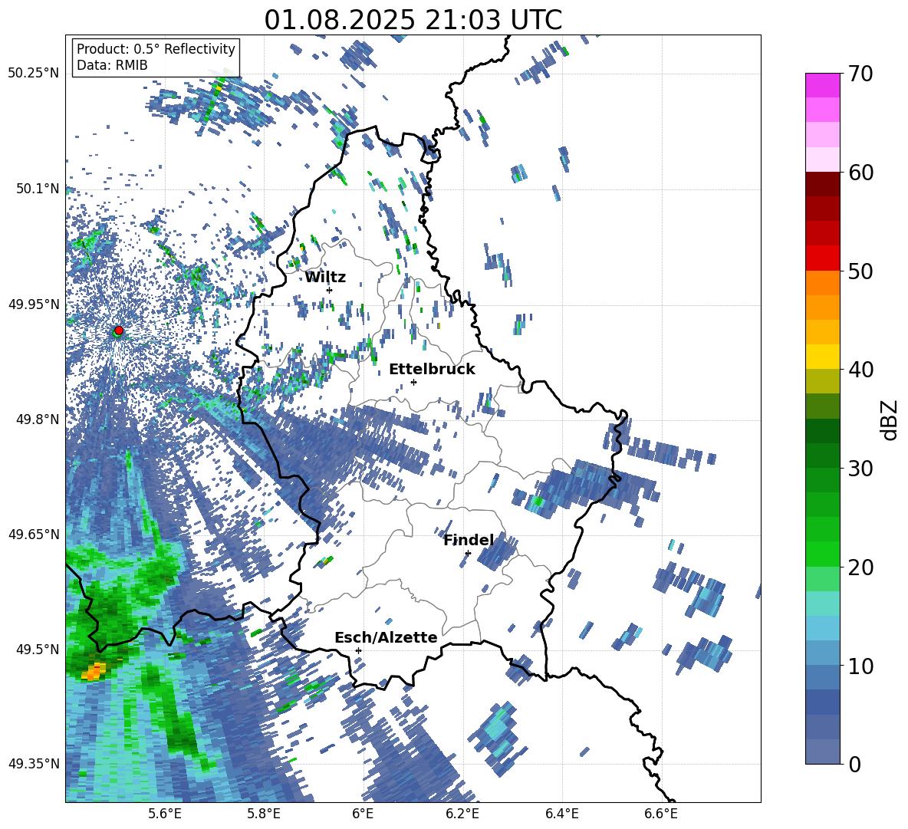The width and height of the screenshot is (908, 829).
Task: Click the 'Data: RMIB' text
Action: point(112,65)
